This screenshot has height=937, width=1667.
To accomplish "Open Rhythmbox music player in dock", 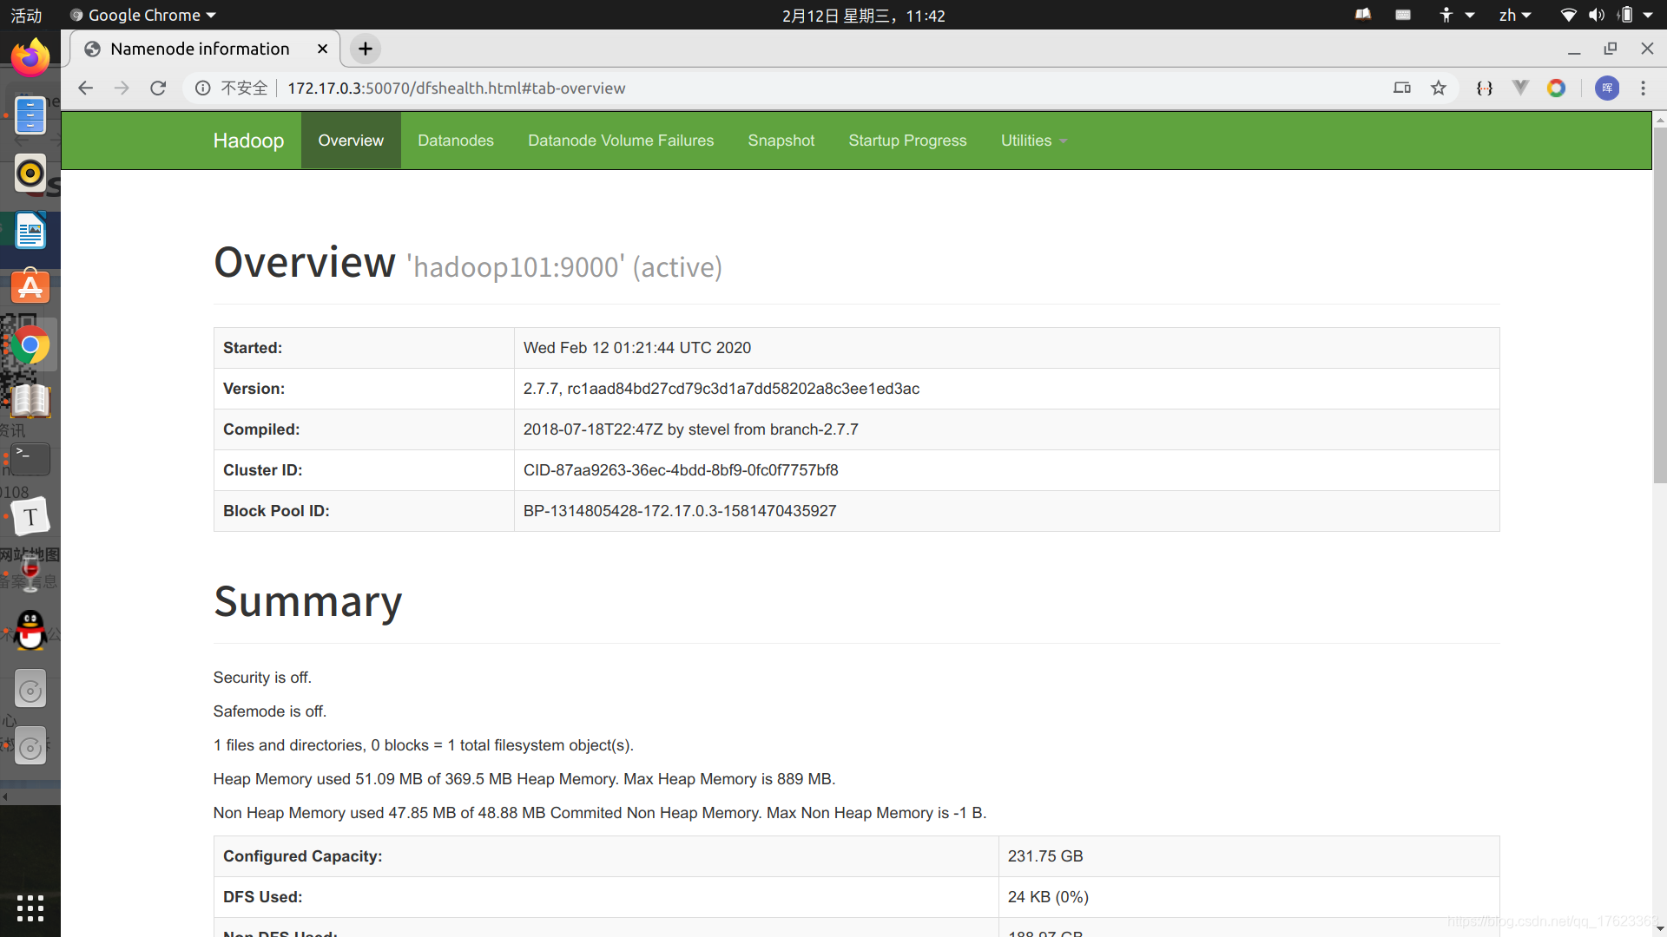I will click(30, 174).
